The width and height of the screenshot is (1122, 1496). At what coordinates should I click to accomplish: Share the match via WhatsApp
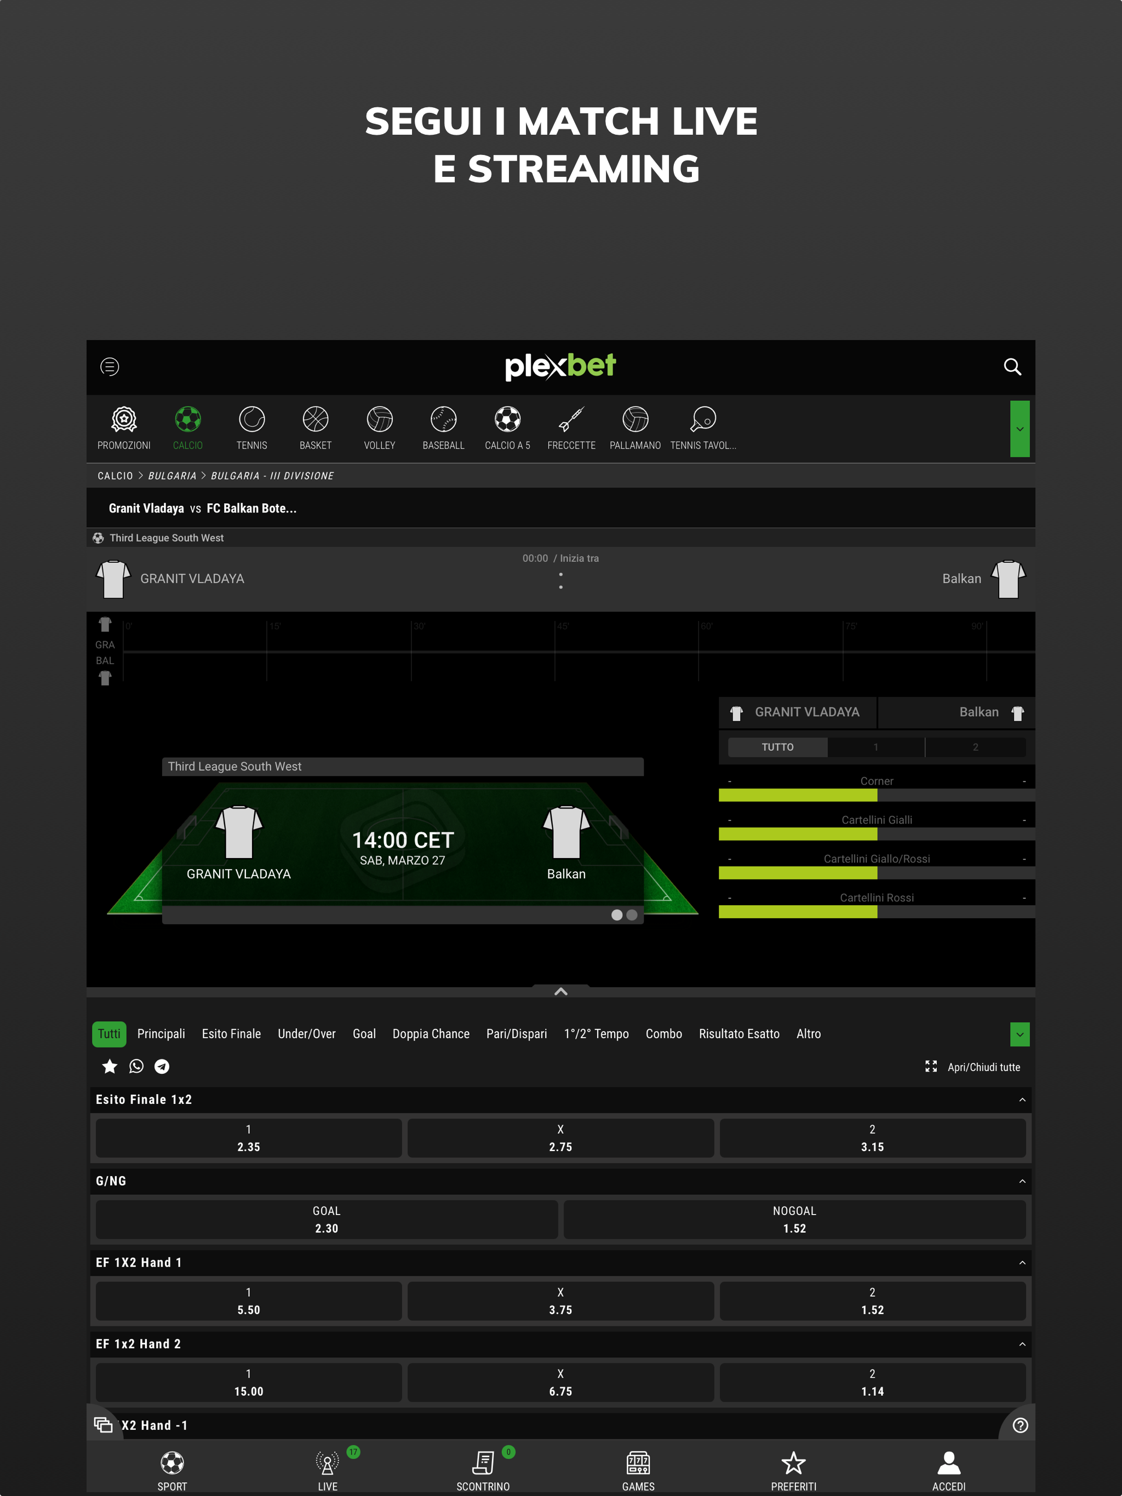(x=136, y=1067)
